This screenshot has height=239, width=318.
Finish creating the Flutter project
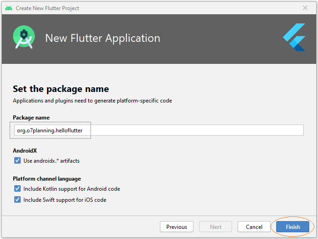293,227
